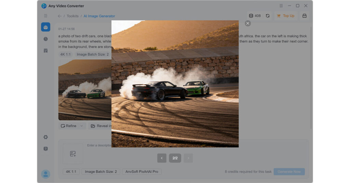Click the vertical scrollbar on the right
The width and height of the screenshot is (350, 183).
point(311,78)
